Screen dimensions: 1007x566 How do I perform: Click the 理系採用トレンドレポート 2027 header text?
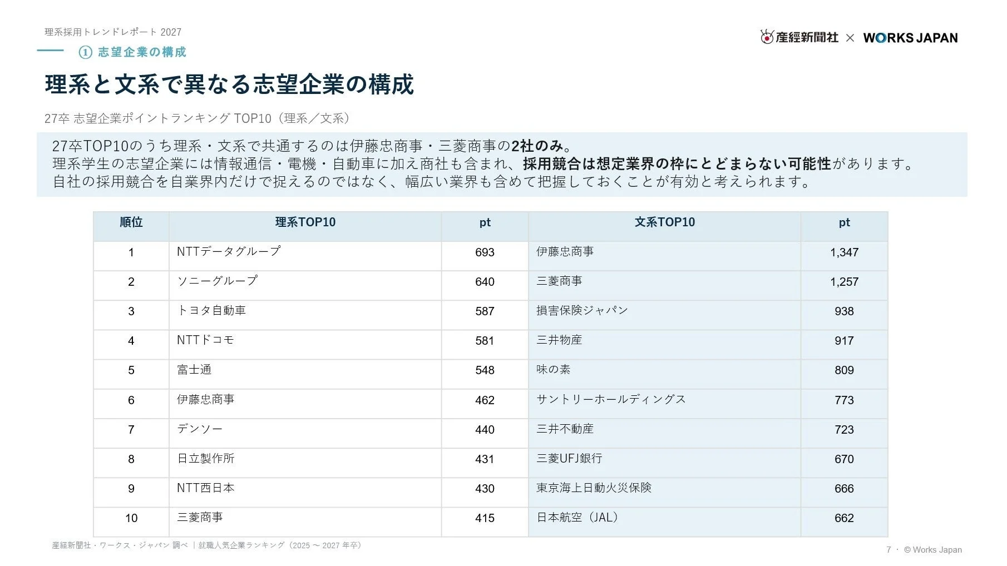(113, 32)
